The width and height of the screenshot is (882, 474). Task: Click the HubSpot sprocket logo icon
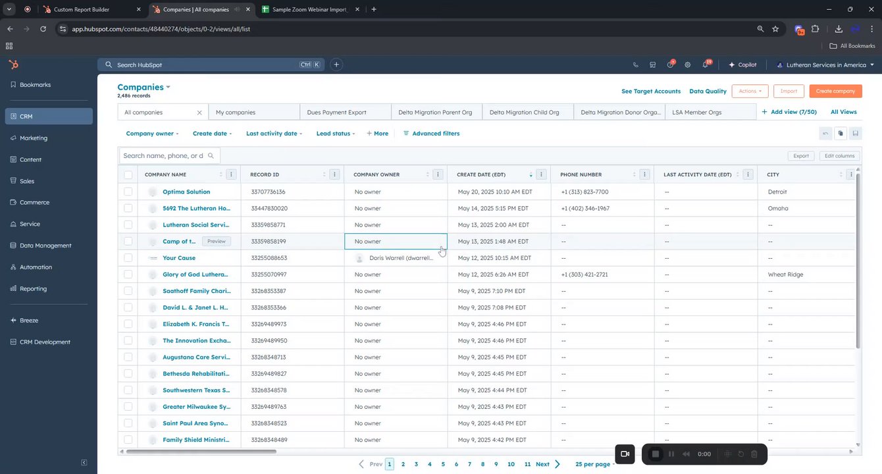[13, 65]
